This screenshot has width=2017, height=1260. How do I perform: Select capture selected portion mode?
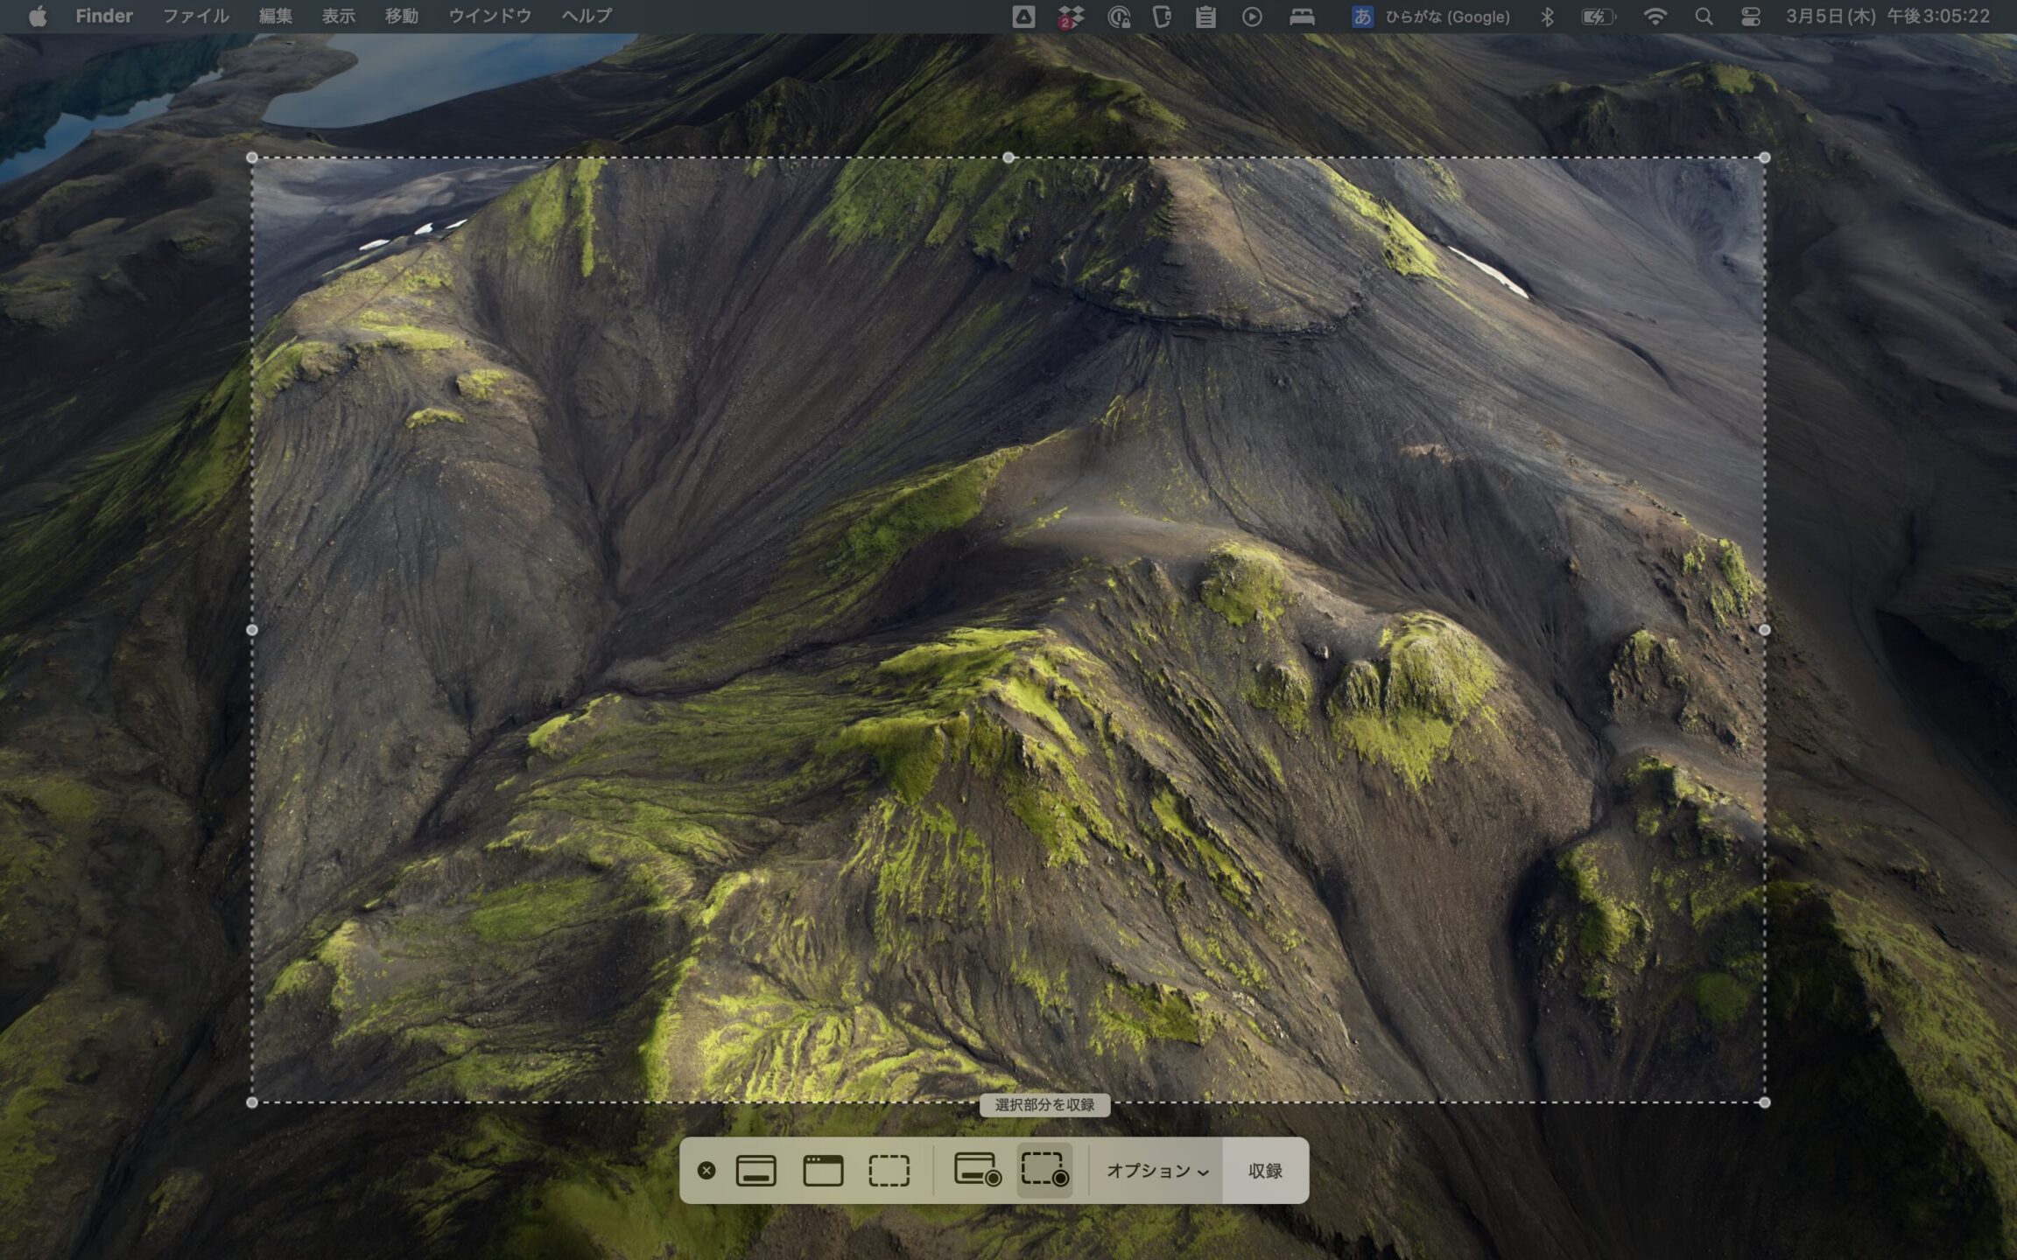[x=889, y=1170]
